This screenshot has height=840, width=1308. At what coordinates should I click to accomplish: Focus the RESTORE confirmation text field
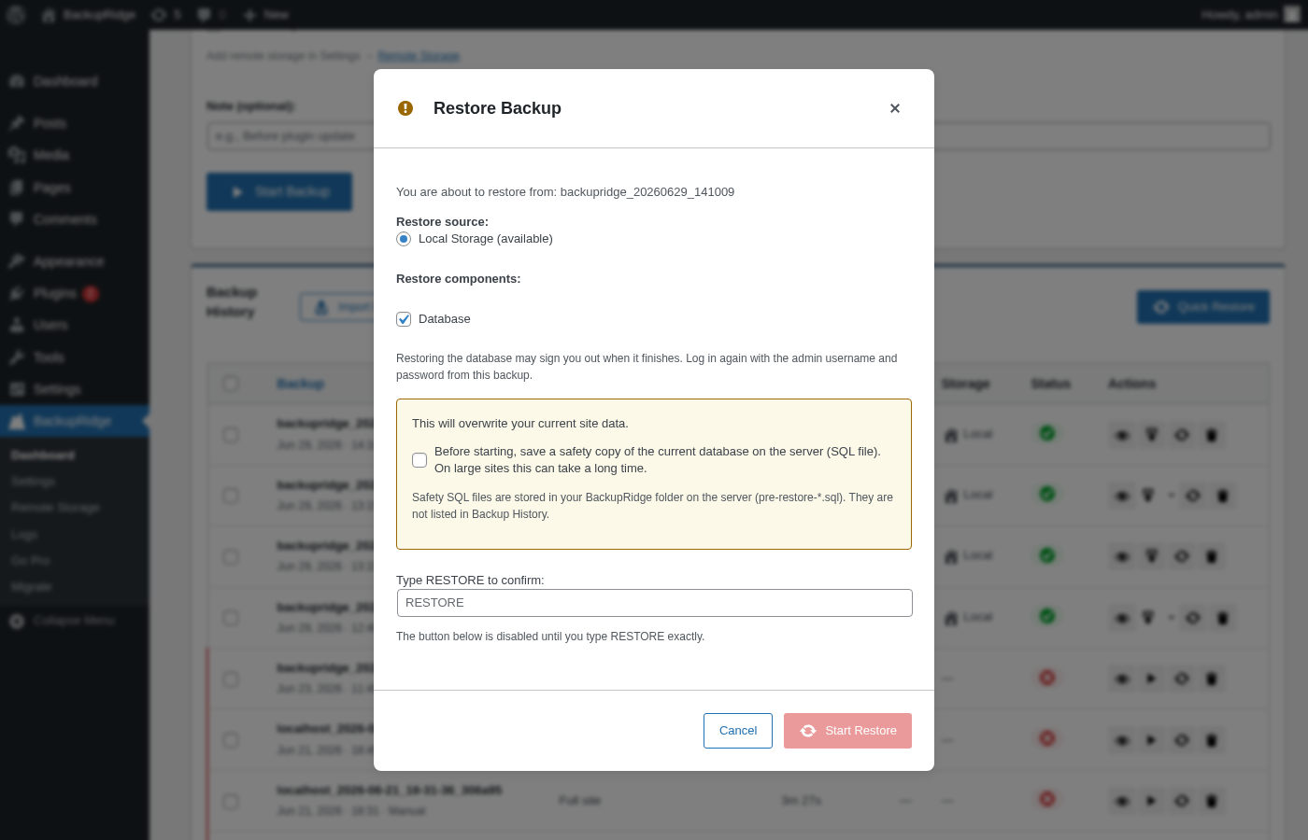[x=654, y=603]
